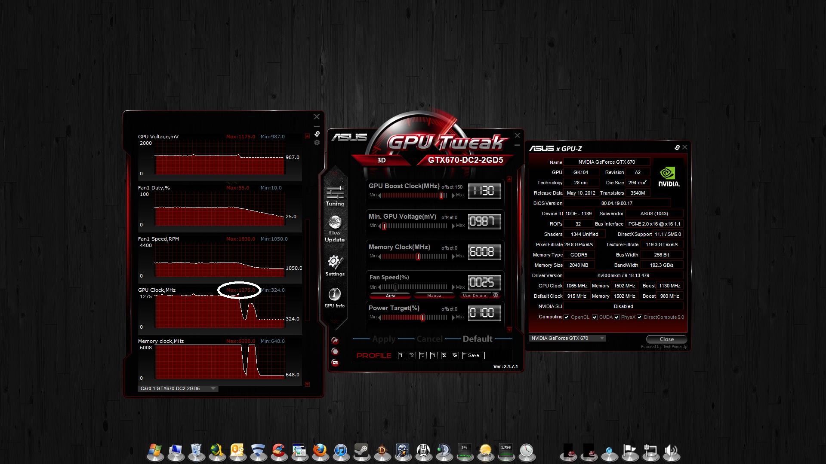
Task: Click the fan User Define gear icon
Action: tap(496, 295)
